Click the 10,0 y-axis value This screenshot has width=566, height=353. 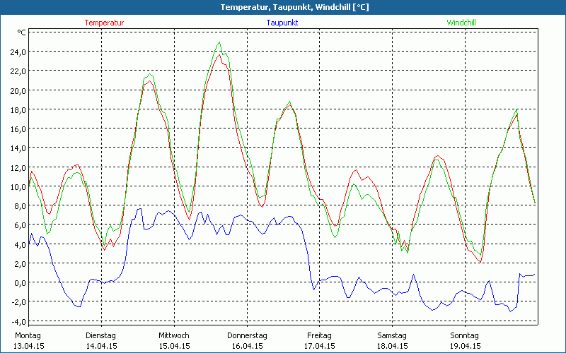(x=18, y=186)
